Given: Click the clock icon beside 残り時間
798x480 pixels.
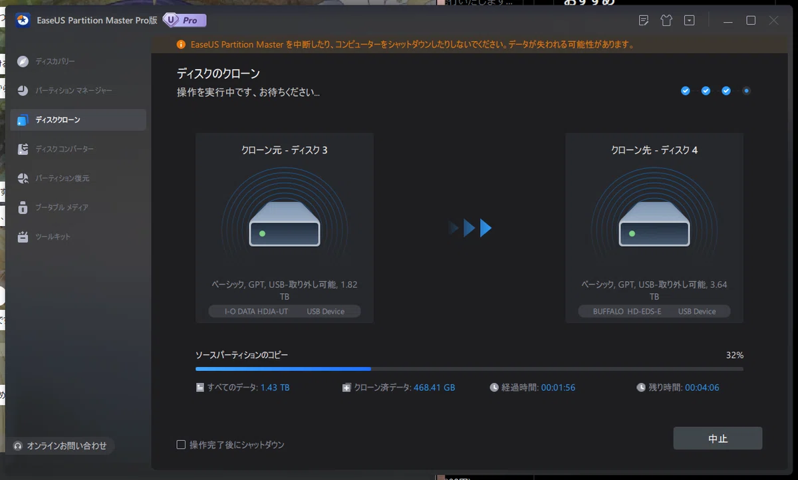Looking at the screenshot, I should pos(641,388).
